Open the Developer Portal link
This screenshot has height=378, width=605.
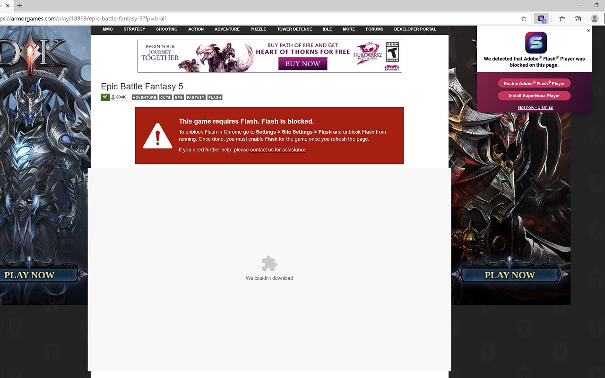pos(415,29)
